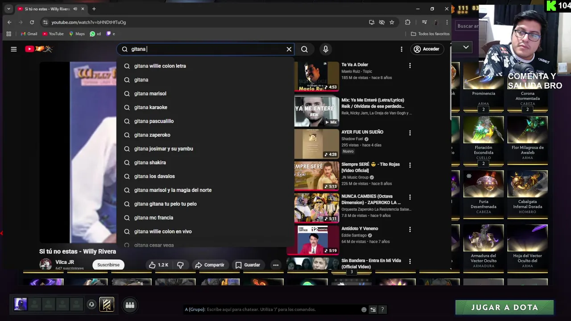Open options for 'AYER FUE UN SUEÑO'
This screenshot has width=571, height=321.
point(410,133)
